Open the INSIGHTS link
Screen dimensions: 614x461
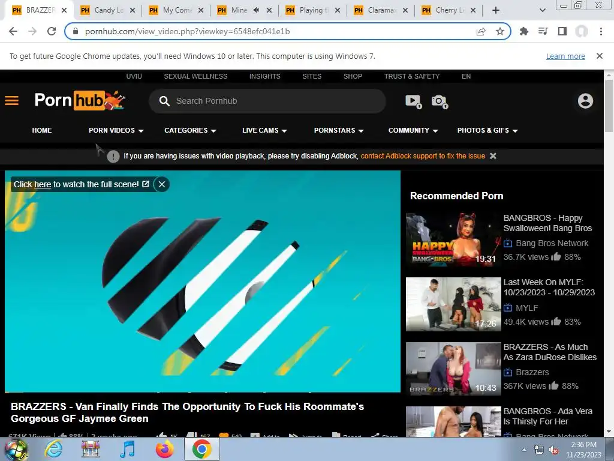[264, 76]
